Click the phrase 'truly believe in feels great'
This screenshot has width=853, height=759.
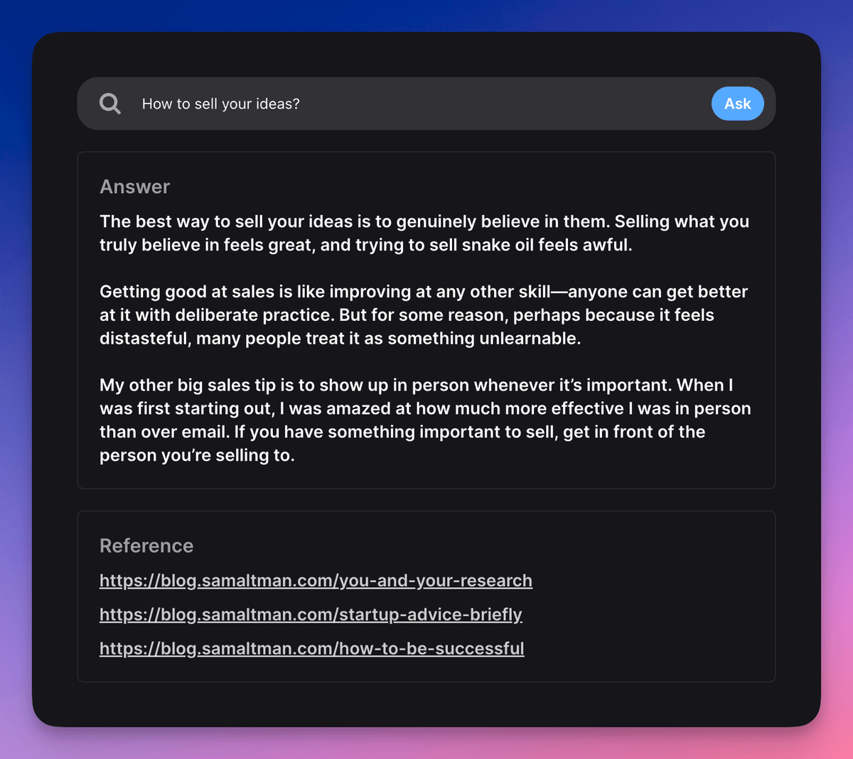tap(205, 245)
